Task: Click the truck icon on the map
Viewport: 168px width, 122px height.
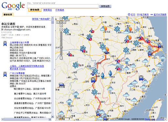Action: [x=61, y=84]
